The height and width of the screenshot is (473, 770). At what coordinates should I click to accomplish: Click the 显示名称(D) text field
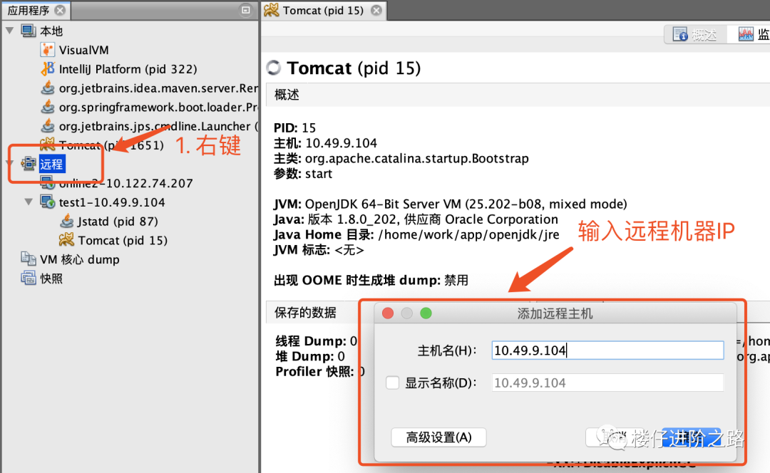(x=607, y=383)
